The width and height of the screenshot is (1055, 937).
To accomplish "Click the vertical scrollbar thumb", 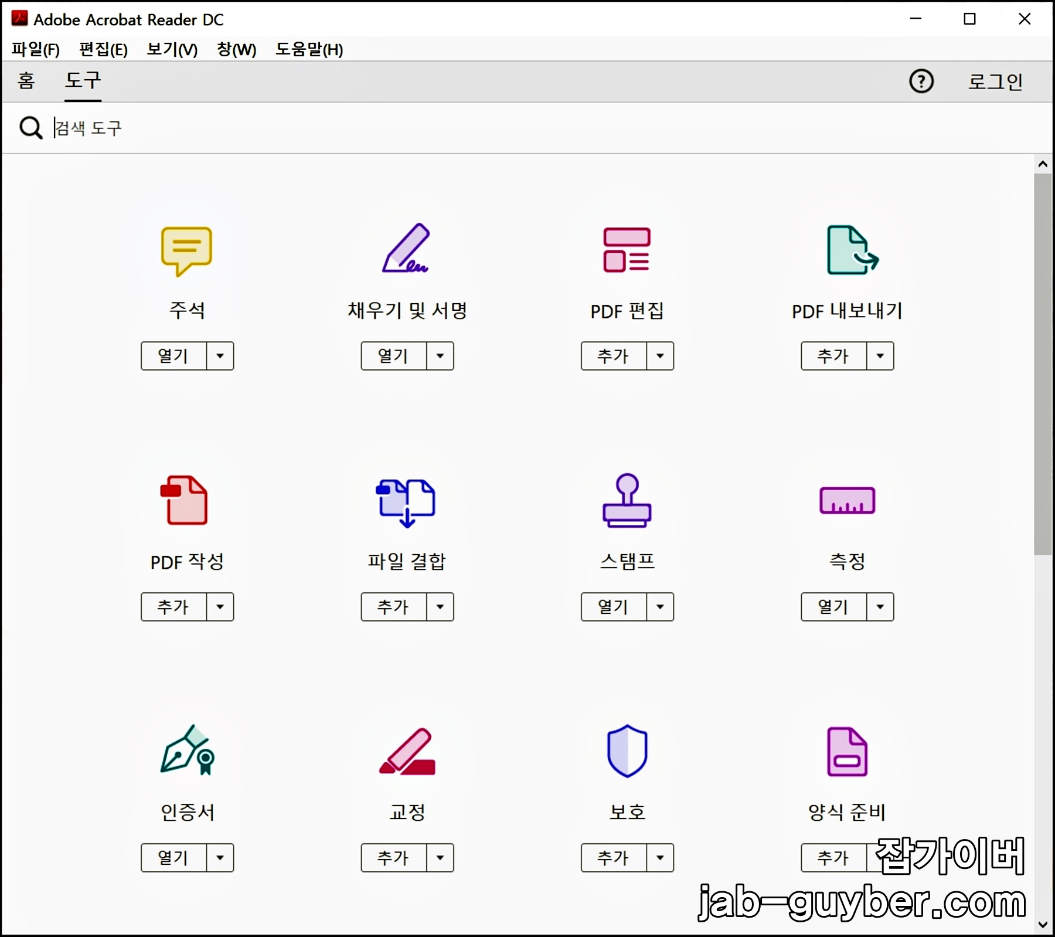I will tap(1042, 364).
